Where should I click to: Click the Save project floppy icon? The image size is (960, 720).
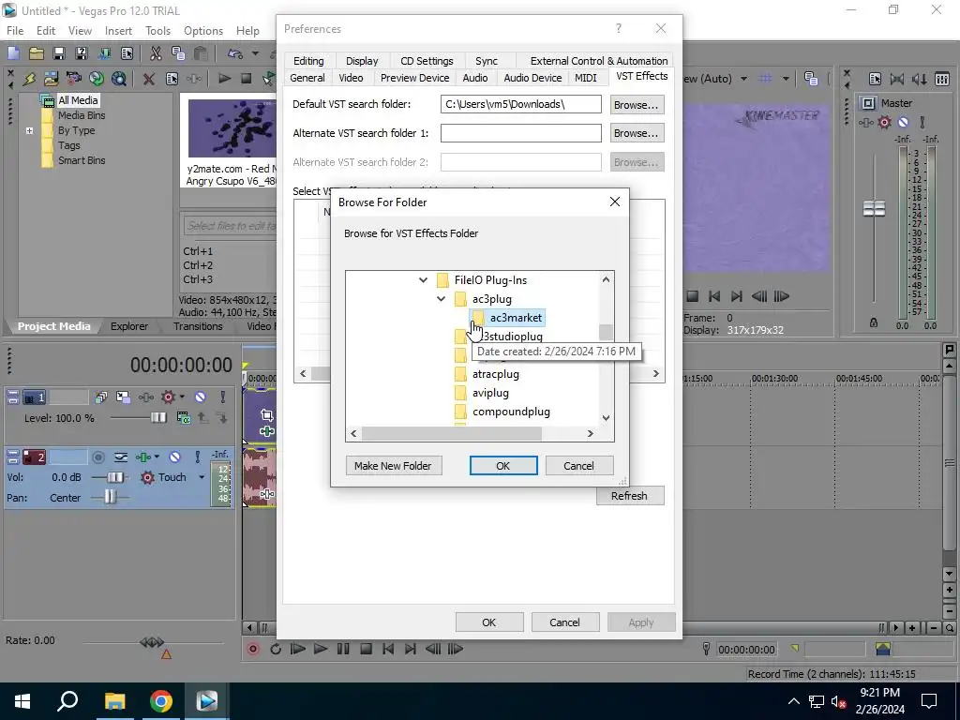(x=59, y=53)
